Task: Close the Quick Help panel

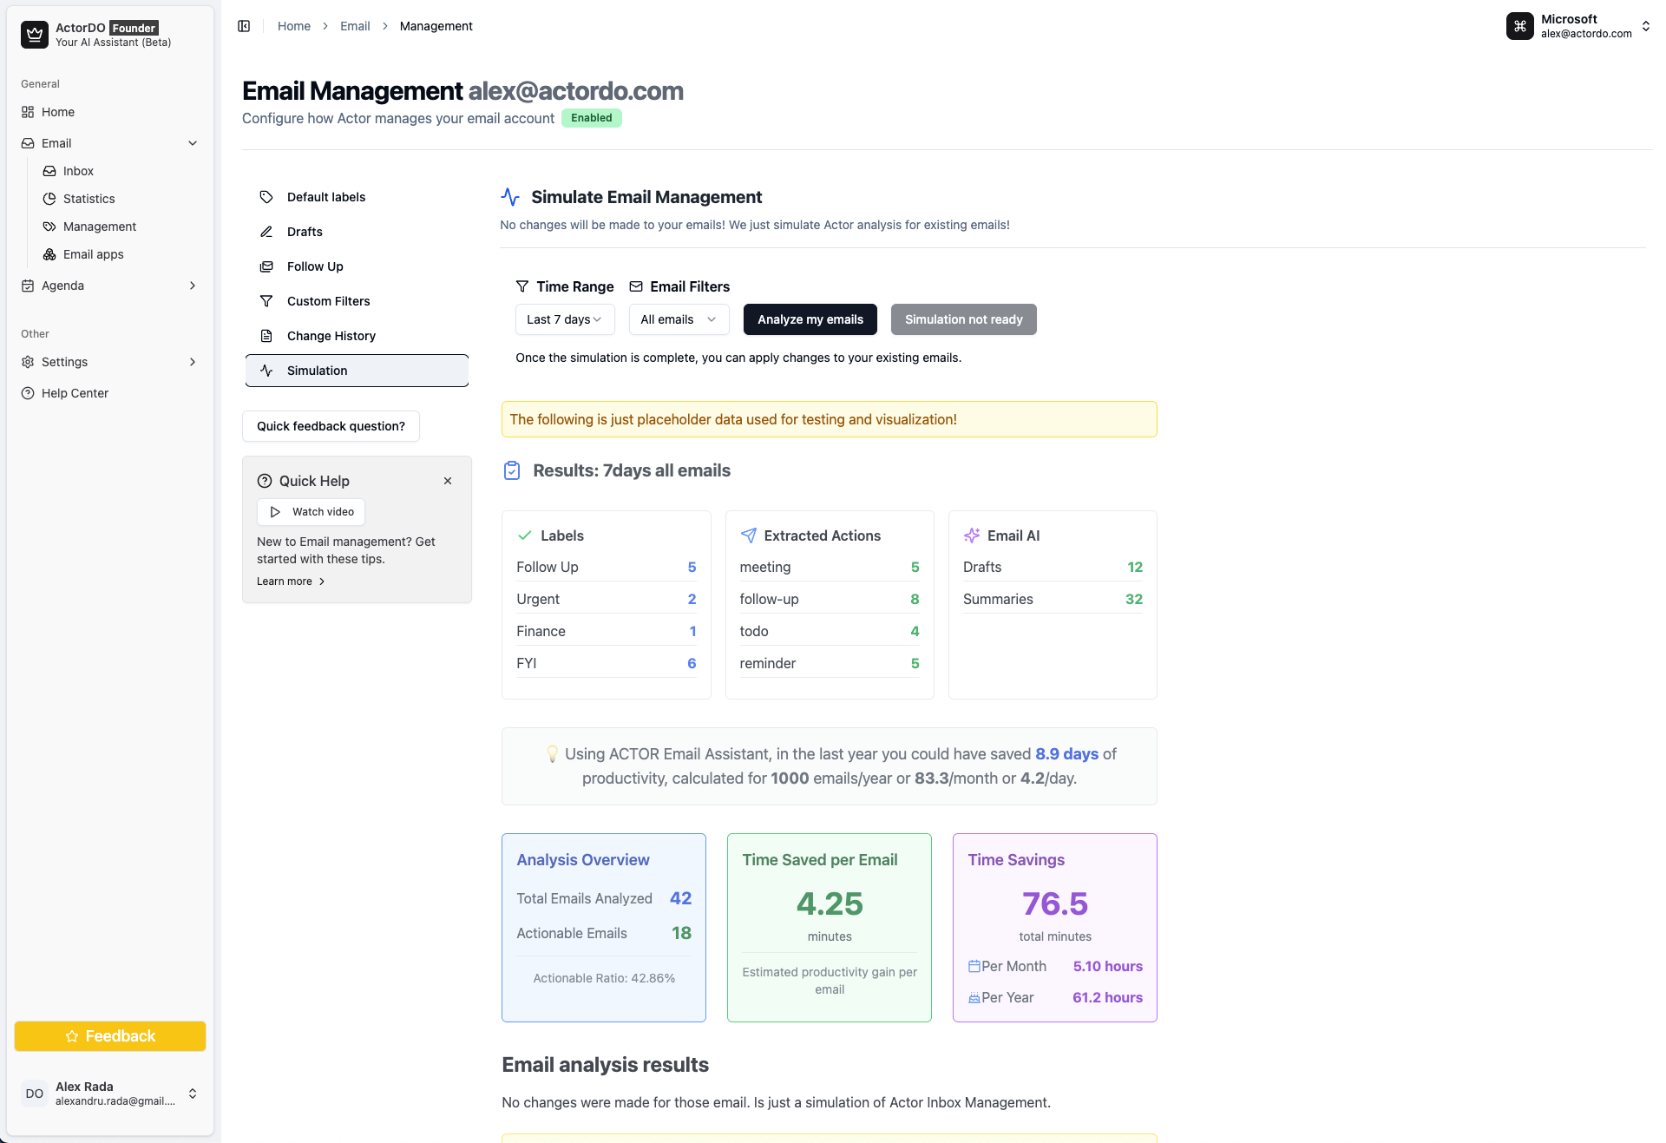Action: (x=448, y=481)
